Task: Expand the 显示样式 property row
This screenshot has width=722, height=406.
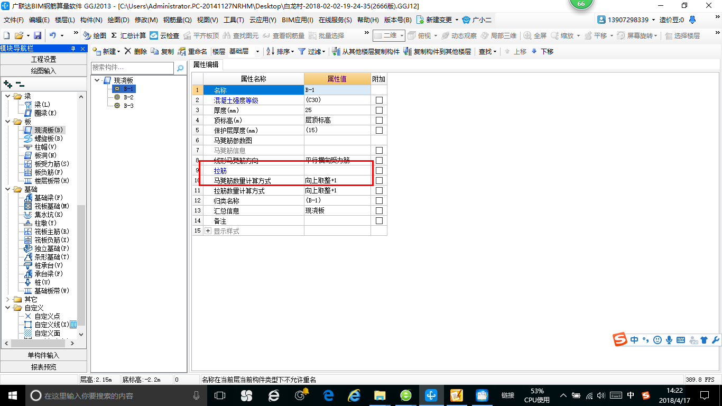Action: click(x=208, y=231)
